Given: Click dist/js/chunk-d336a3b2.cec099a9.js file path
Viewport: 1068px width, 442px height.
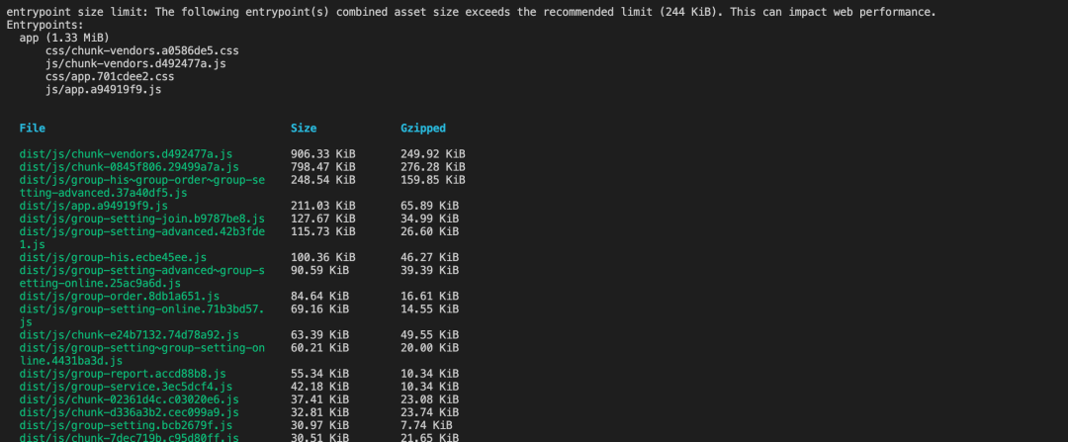Looking at the screenshot, I should [x=129, y=412].
